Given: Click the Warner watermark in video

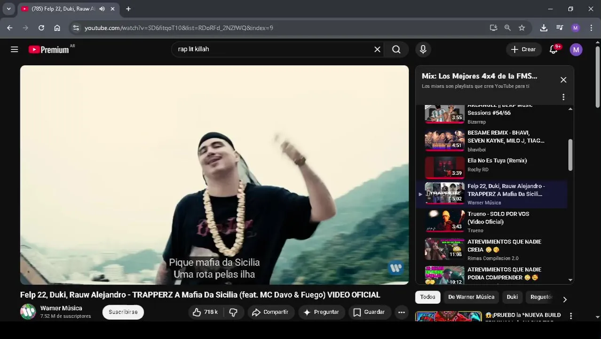Looking at the screenshot, I should pyautogui.click(x=396, y=268).
